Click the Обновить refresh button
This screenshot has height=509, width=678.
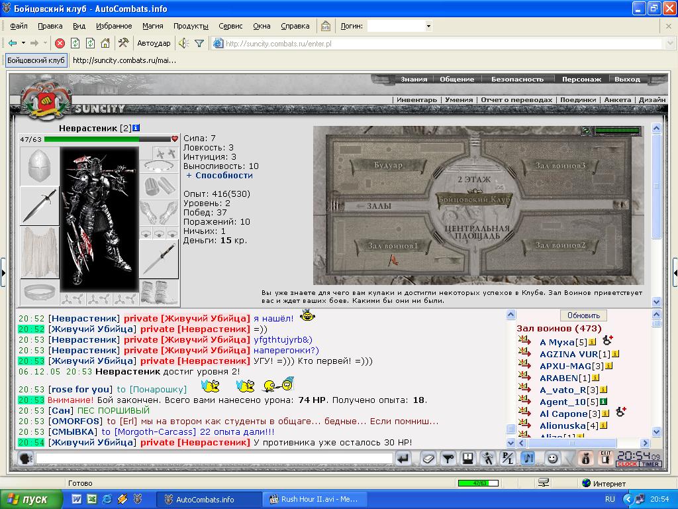[583, 315]
